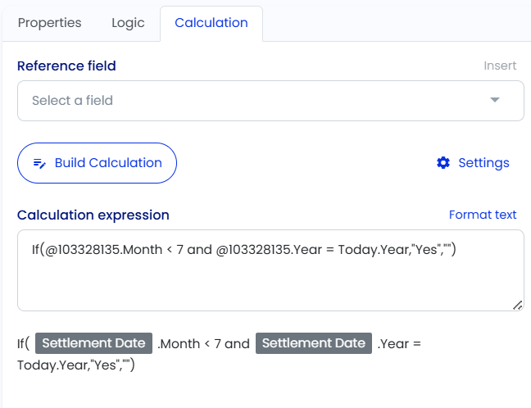
Task: Switch to the Properties tab
Action: (x=49, y=23)
